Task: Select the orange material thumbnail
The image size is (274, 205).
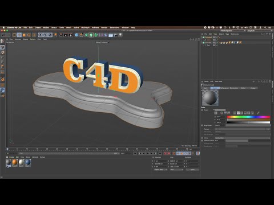Action: pyautogui.click(x=15, y=163)
